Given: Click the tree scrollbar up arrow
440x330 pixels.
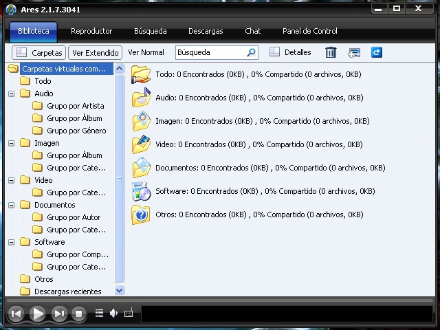Looking at the screenshot, I should click(x=119, y=69).
